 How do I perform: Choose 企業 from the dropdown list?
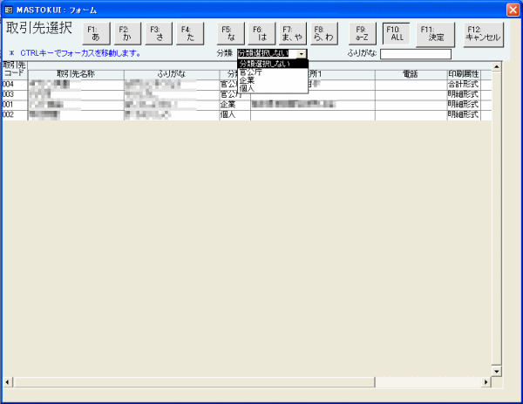(x=247, y=80)
